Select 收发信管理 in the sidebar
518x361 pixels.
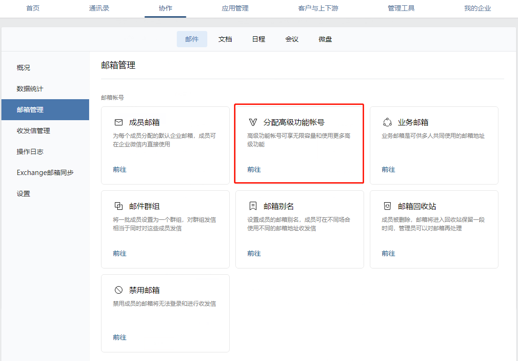click(x=33, y=131)
